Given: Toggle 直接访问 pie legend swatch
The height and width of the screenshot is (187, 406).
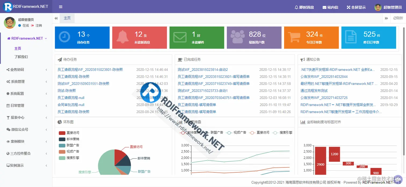Looking at the screenshot, I should pos(62,133).
